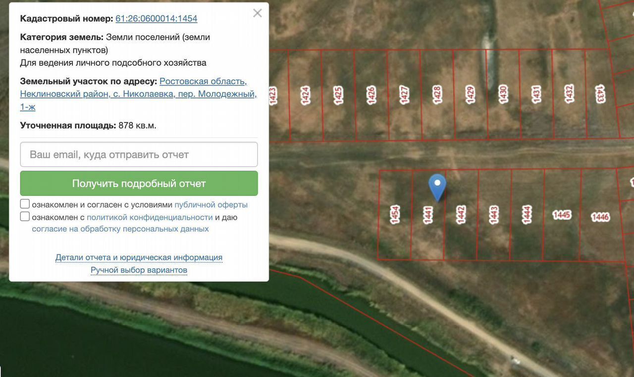Select parcel 1429 on the map
Screen dimensions: 634x377
[470, 94]
